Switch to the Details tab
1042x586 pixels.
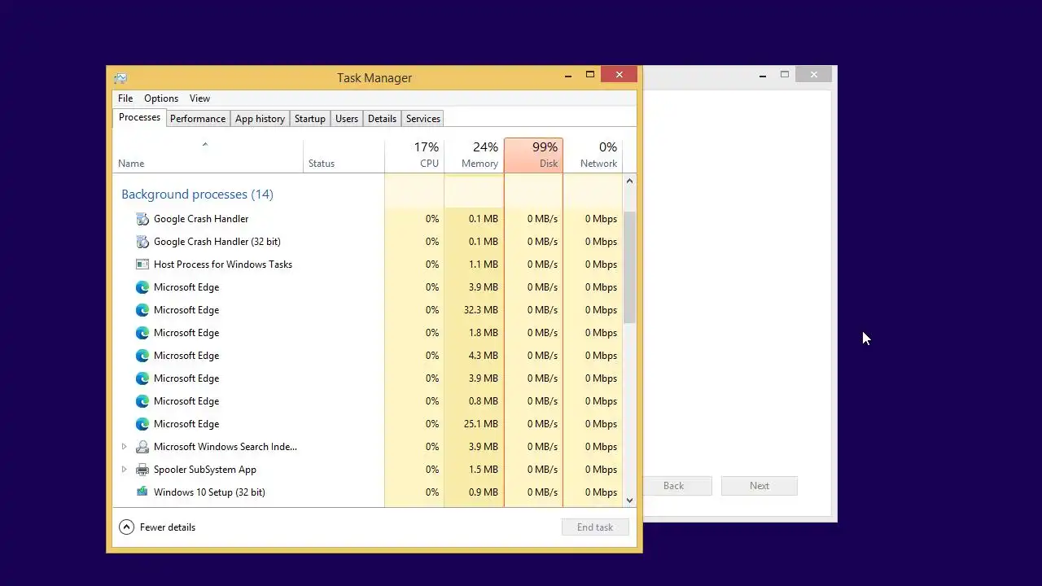tap(382, 119)
